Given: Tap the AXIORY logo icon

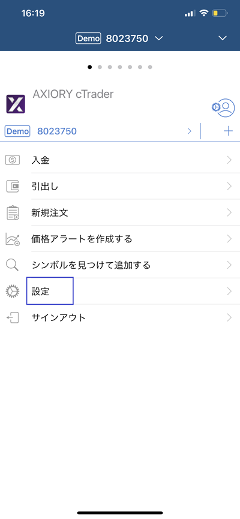Looking at the screenshot, I should pyautogui.click(x=16, y=104).
